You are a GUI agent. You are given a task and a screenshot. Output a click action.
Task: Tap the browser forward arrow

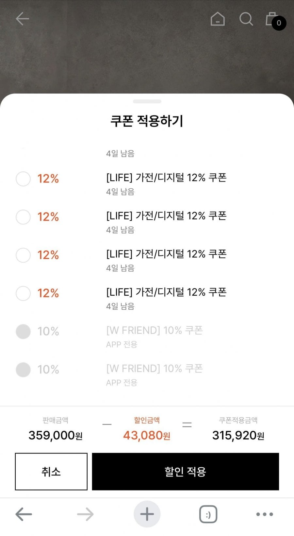[x=85, y=514]
